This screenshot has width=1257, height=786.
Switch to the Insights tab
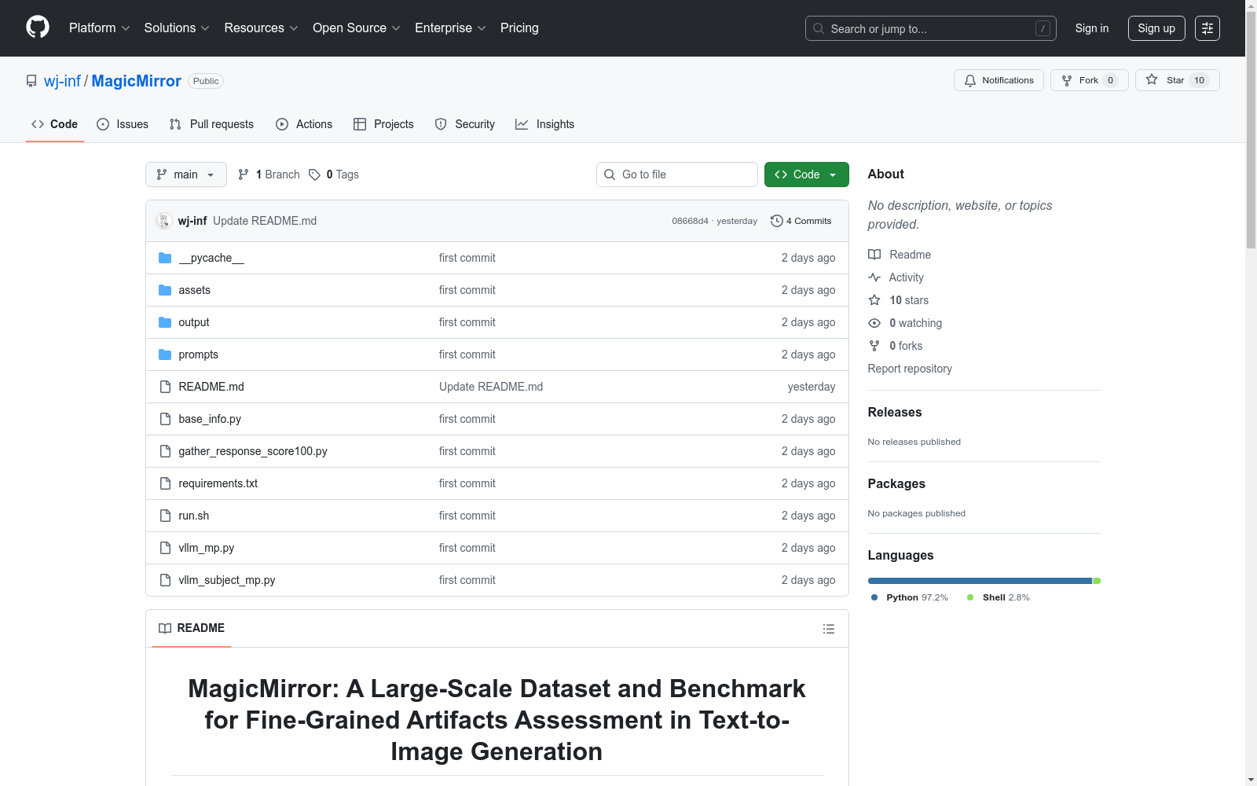[545, 124]
